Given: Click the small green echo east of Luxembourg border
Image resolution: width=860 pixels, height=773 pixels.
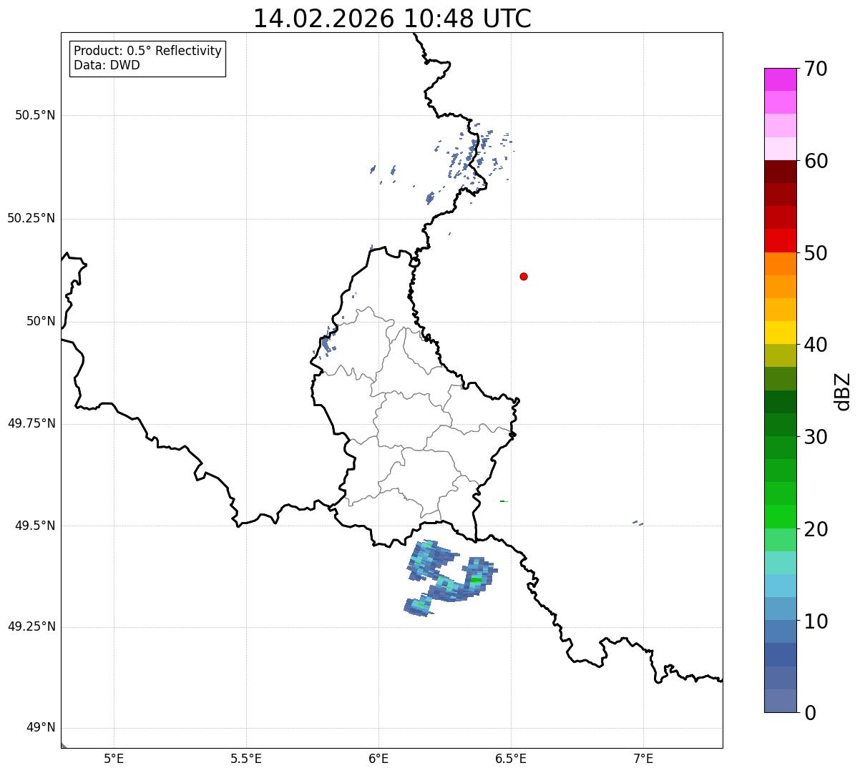Looking at the screenshot, I should click(x=504, y=501).
